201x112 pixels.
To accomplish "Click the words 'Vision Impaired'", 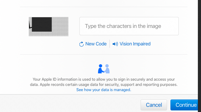I will coord(135,44).
